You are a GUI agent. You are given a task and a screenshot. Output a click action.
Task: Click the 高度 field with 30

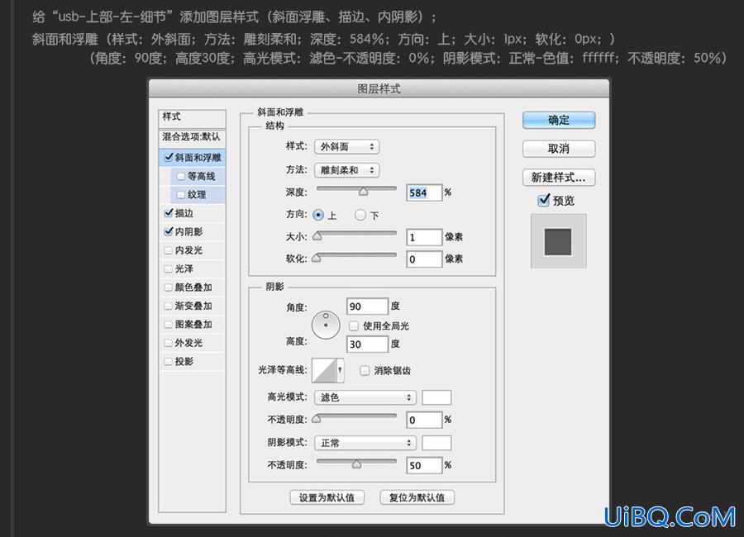pyautogui.click(x=367, y=345)
